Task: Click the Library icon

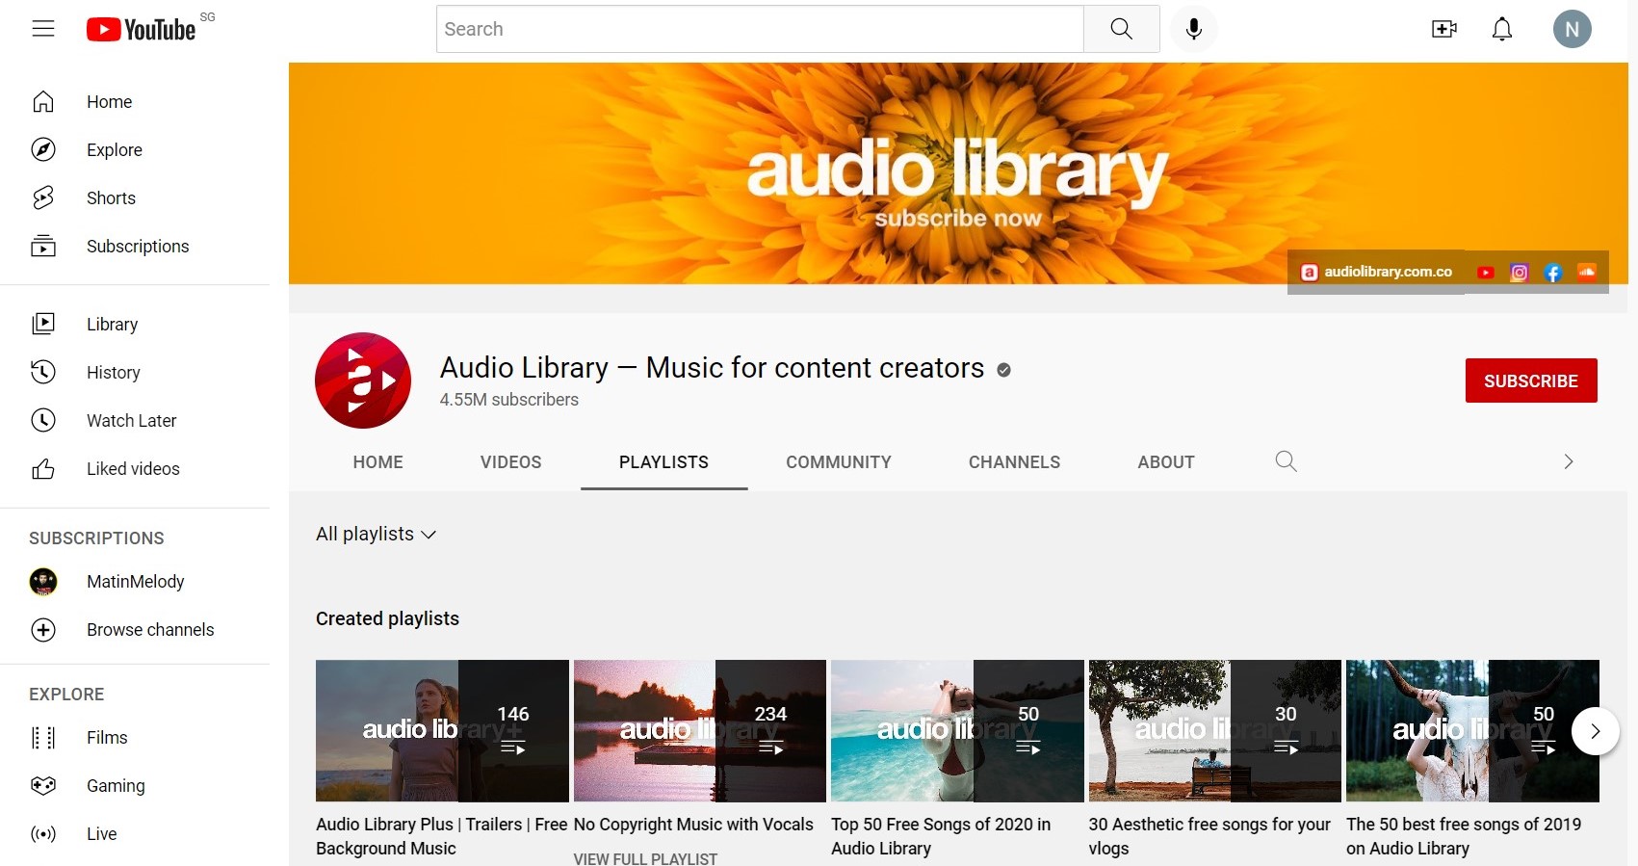Action: click(x=43, y=324)
